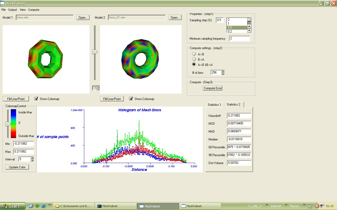Viewport: 337px width, 210px height.
Task: Increment the Interval spinner in ColormapControl
Action: pos(32,158)
